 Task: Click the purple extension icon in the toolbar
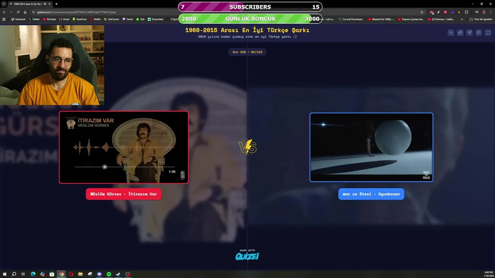click(x=452, y=12)
